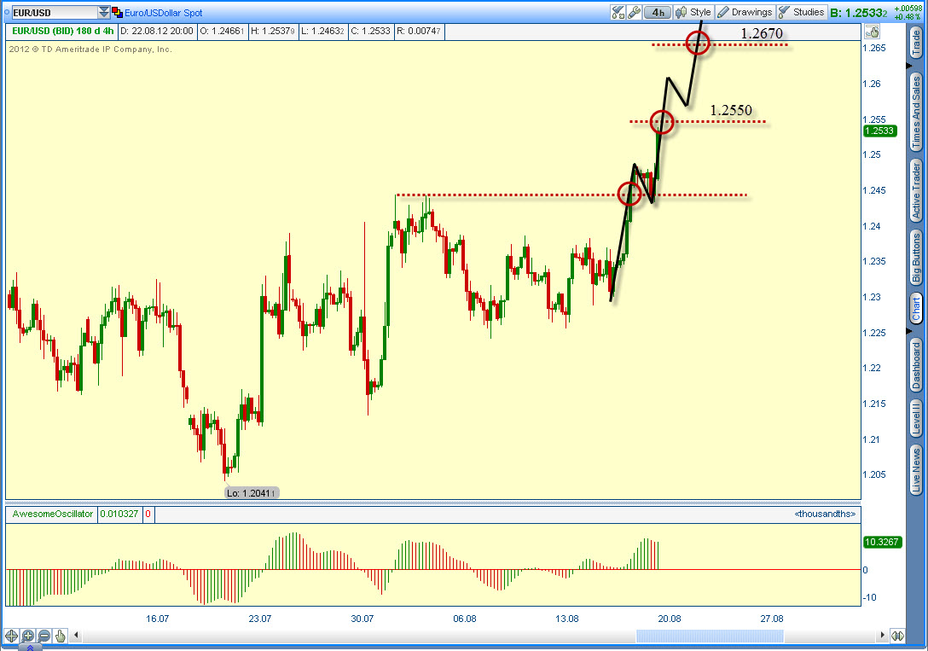Click the O: 1.24661 open value
Screen dimensions: 928x651
222,32
